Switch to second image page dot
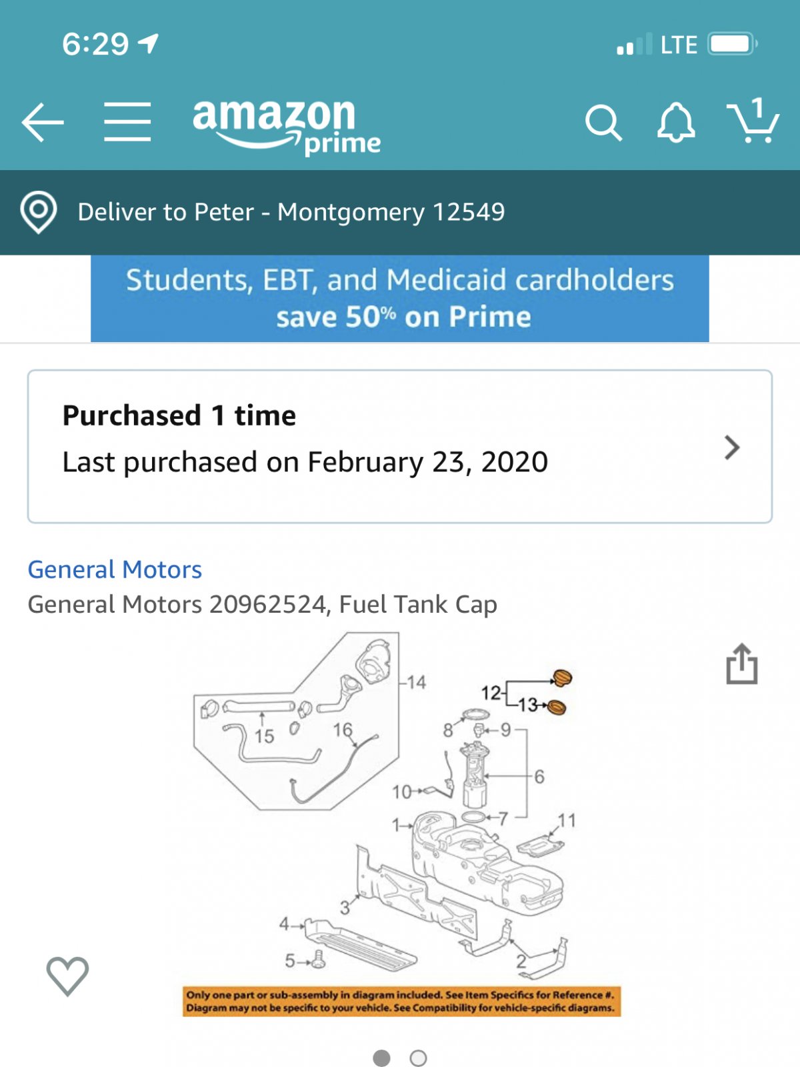 (x=418, y=1058)
